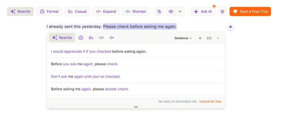Open the Sentence scope dropdown
Image resolution: width=281 pixels, height=132 pixels.
click(183, 38)
